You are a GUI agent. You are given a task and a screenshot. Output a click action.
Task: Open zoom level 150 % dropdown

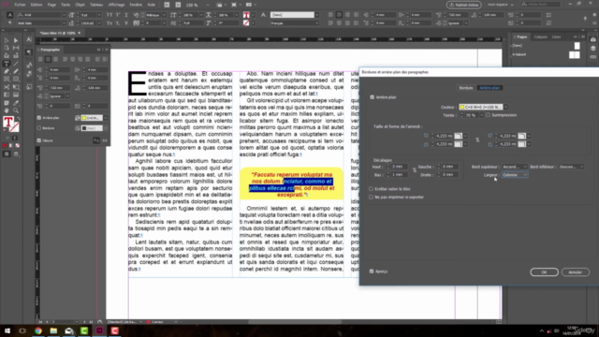pos(208,5)
